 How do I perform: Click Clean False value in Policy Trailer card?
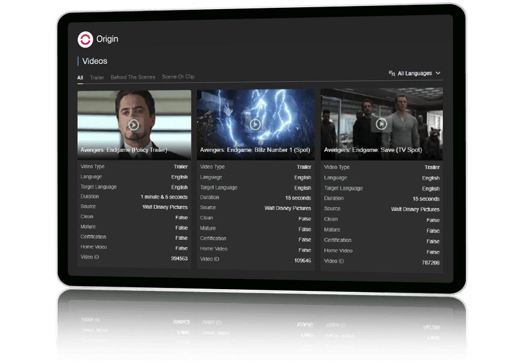click(181, 217)
